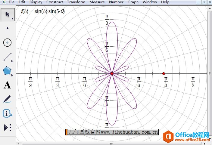The height and width of the screenshot is (145, 212).
Task: Click the π/2 label on the left axis
Action: pos(30,82)
